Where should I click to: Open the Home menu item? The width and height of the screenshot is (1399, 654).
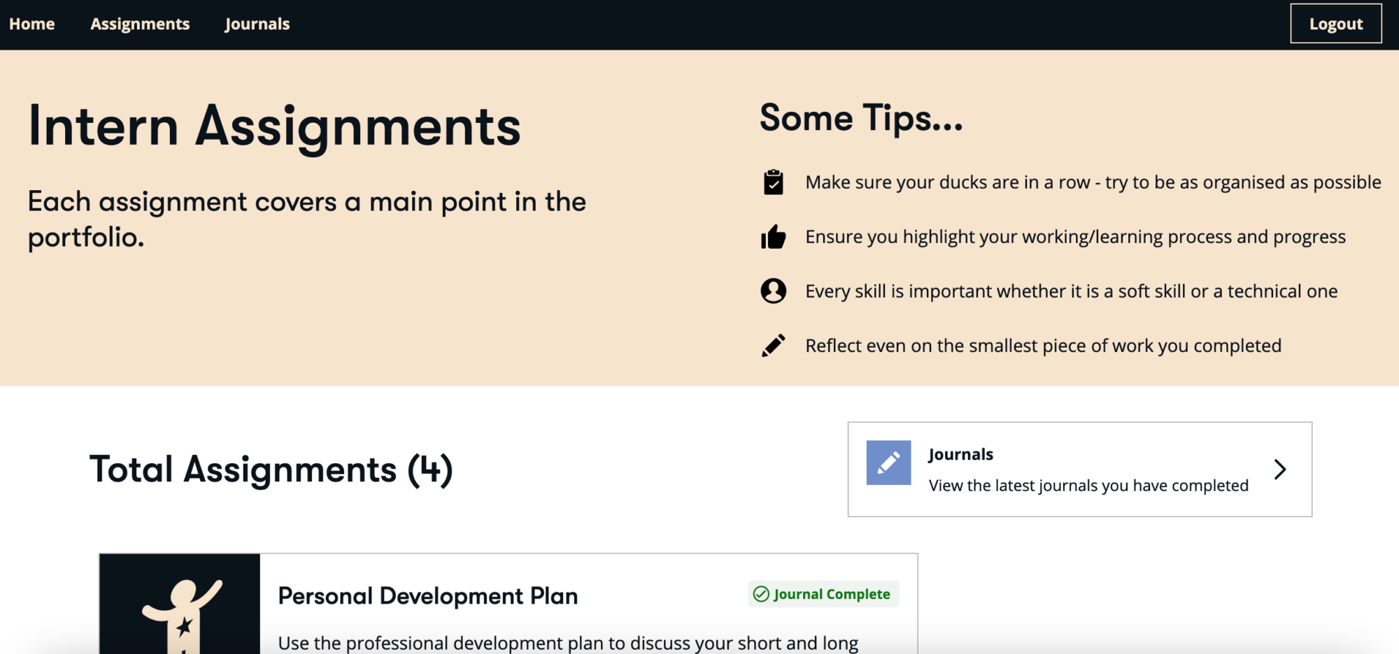point(32,24)
